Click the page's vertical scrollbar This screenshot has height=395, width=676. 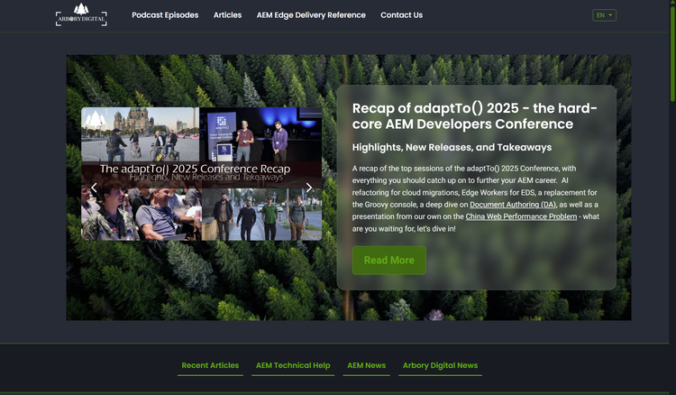pyautogui.click(x=671, y=54)
